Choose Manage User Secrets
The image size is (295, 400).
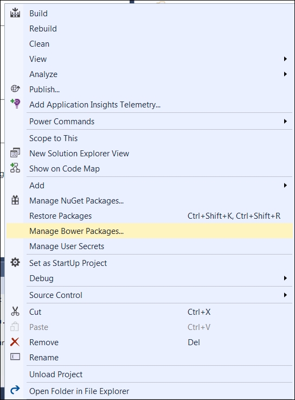coord(150,246)
